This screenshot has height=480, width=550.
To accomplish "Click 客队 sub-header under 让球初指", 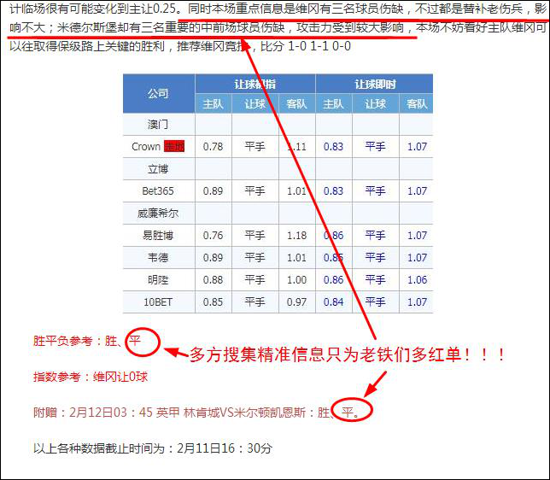I will coord(296,104).
